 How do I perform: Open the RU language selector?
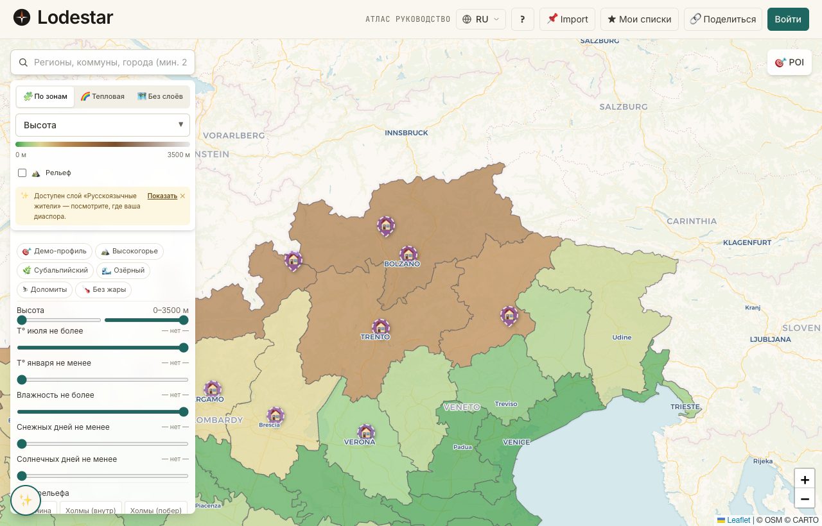[x=481, y=19]
